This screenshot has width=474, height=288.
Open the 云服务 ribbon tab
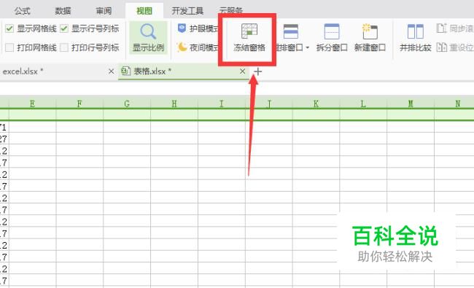(x=231, y=11)
